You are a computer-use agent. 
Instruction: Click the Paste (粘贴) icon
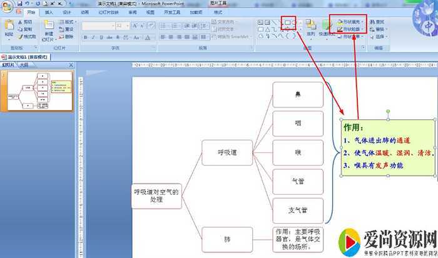pos(8,27)
